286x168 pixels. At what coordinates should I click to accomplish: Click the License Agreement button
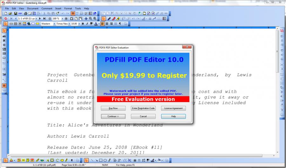pyautogui.click(x=174, y=108)
